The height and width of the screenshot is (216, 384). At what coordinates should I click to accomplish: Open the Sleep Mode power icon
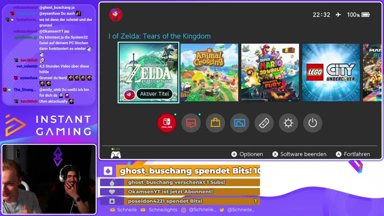312,122
